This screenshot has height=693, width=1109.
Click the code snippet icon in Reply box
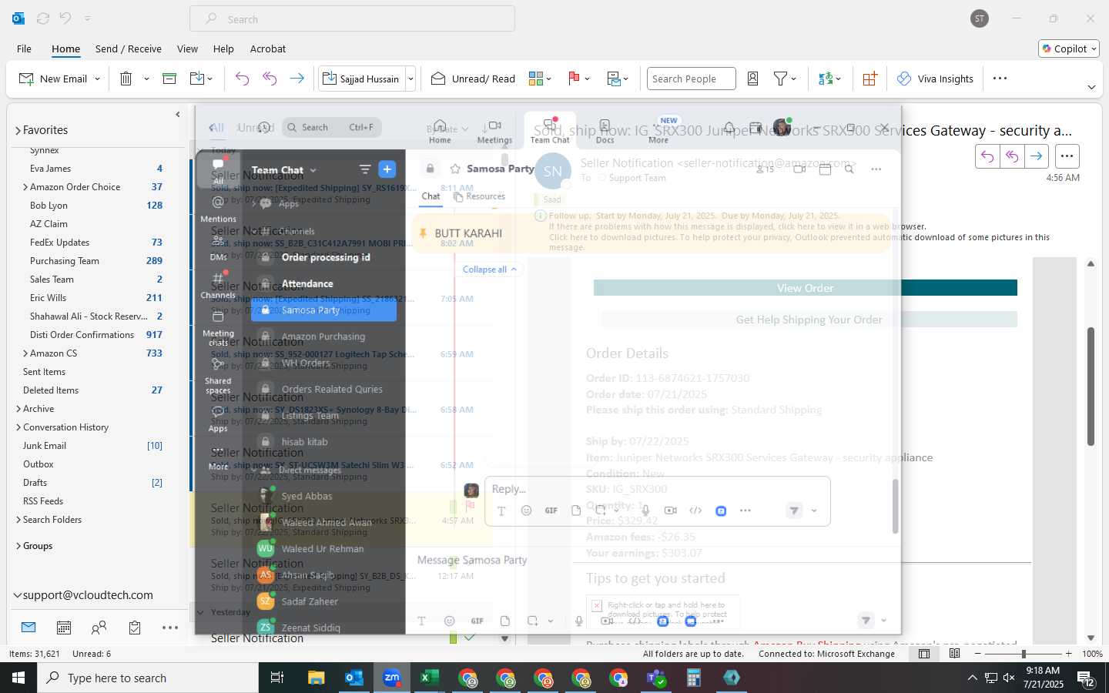pyautogui.click(x=695, y=511)
